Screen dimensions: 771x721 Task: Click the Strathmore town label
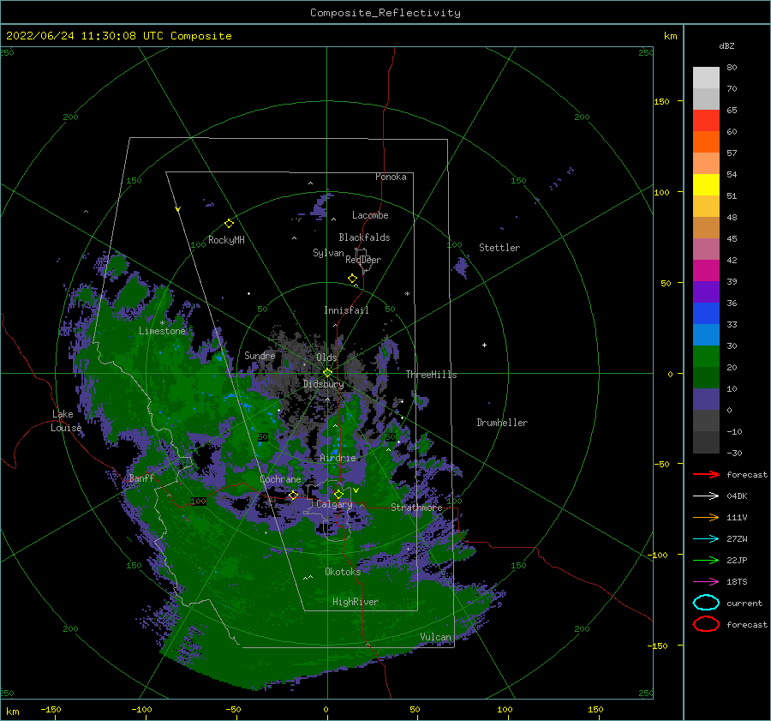tap(416, 508)
